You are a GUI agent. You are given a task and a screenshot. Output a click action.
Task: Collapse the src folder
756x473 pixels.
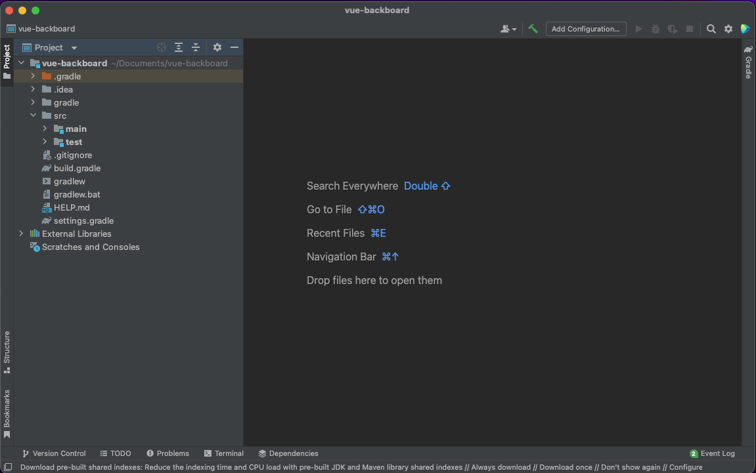click(x=33, y=115)
